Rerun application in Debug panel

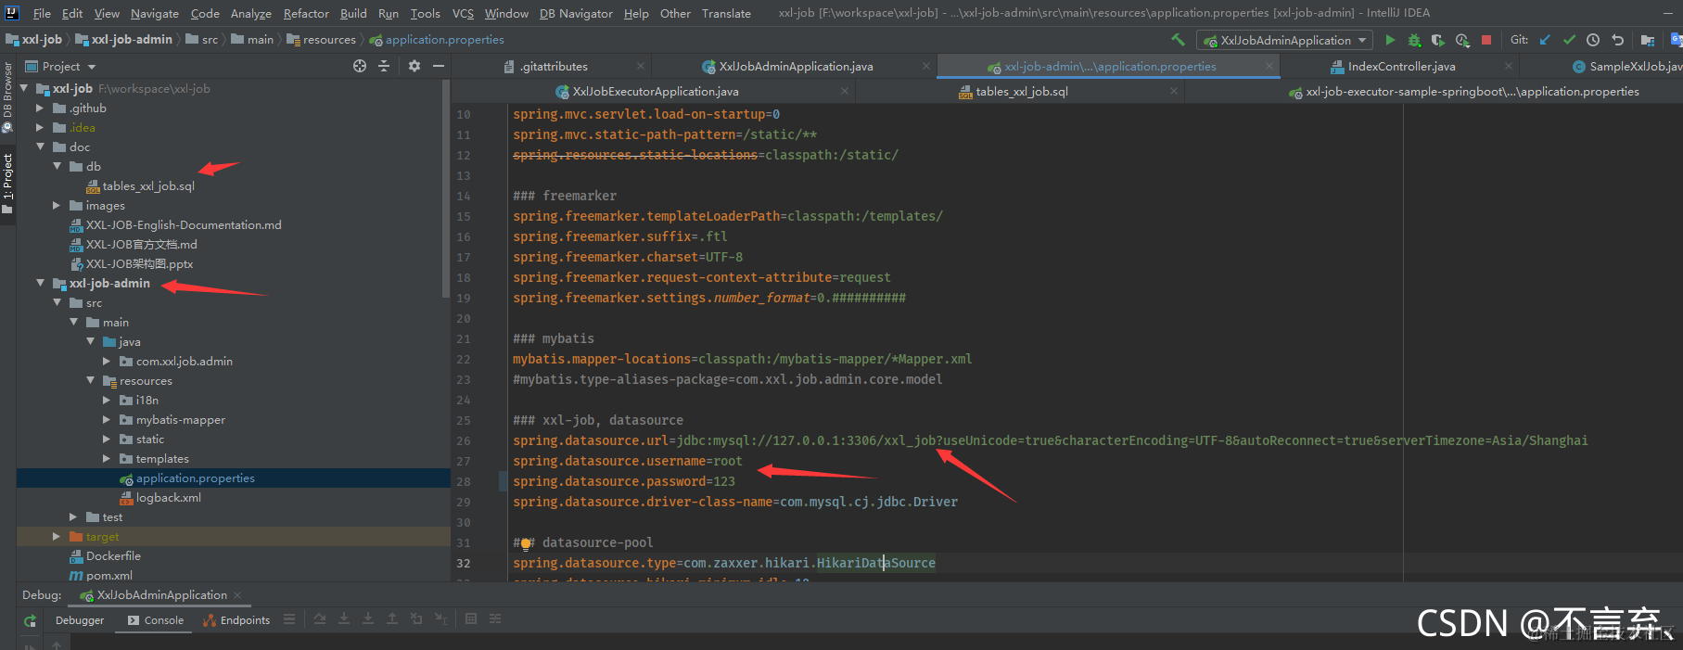(31, 620)
